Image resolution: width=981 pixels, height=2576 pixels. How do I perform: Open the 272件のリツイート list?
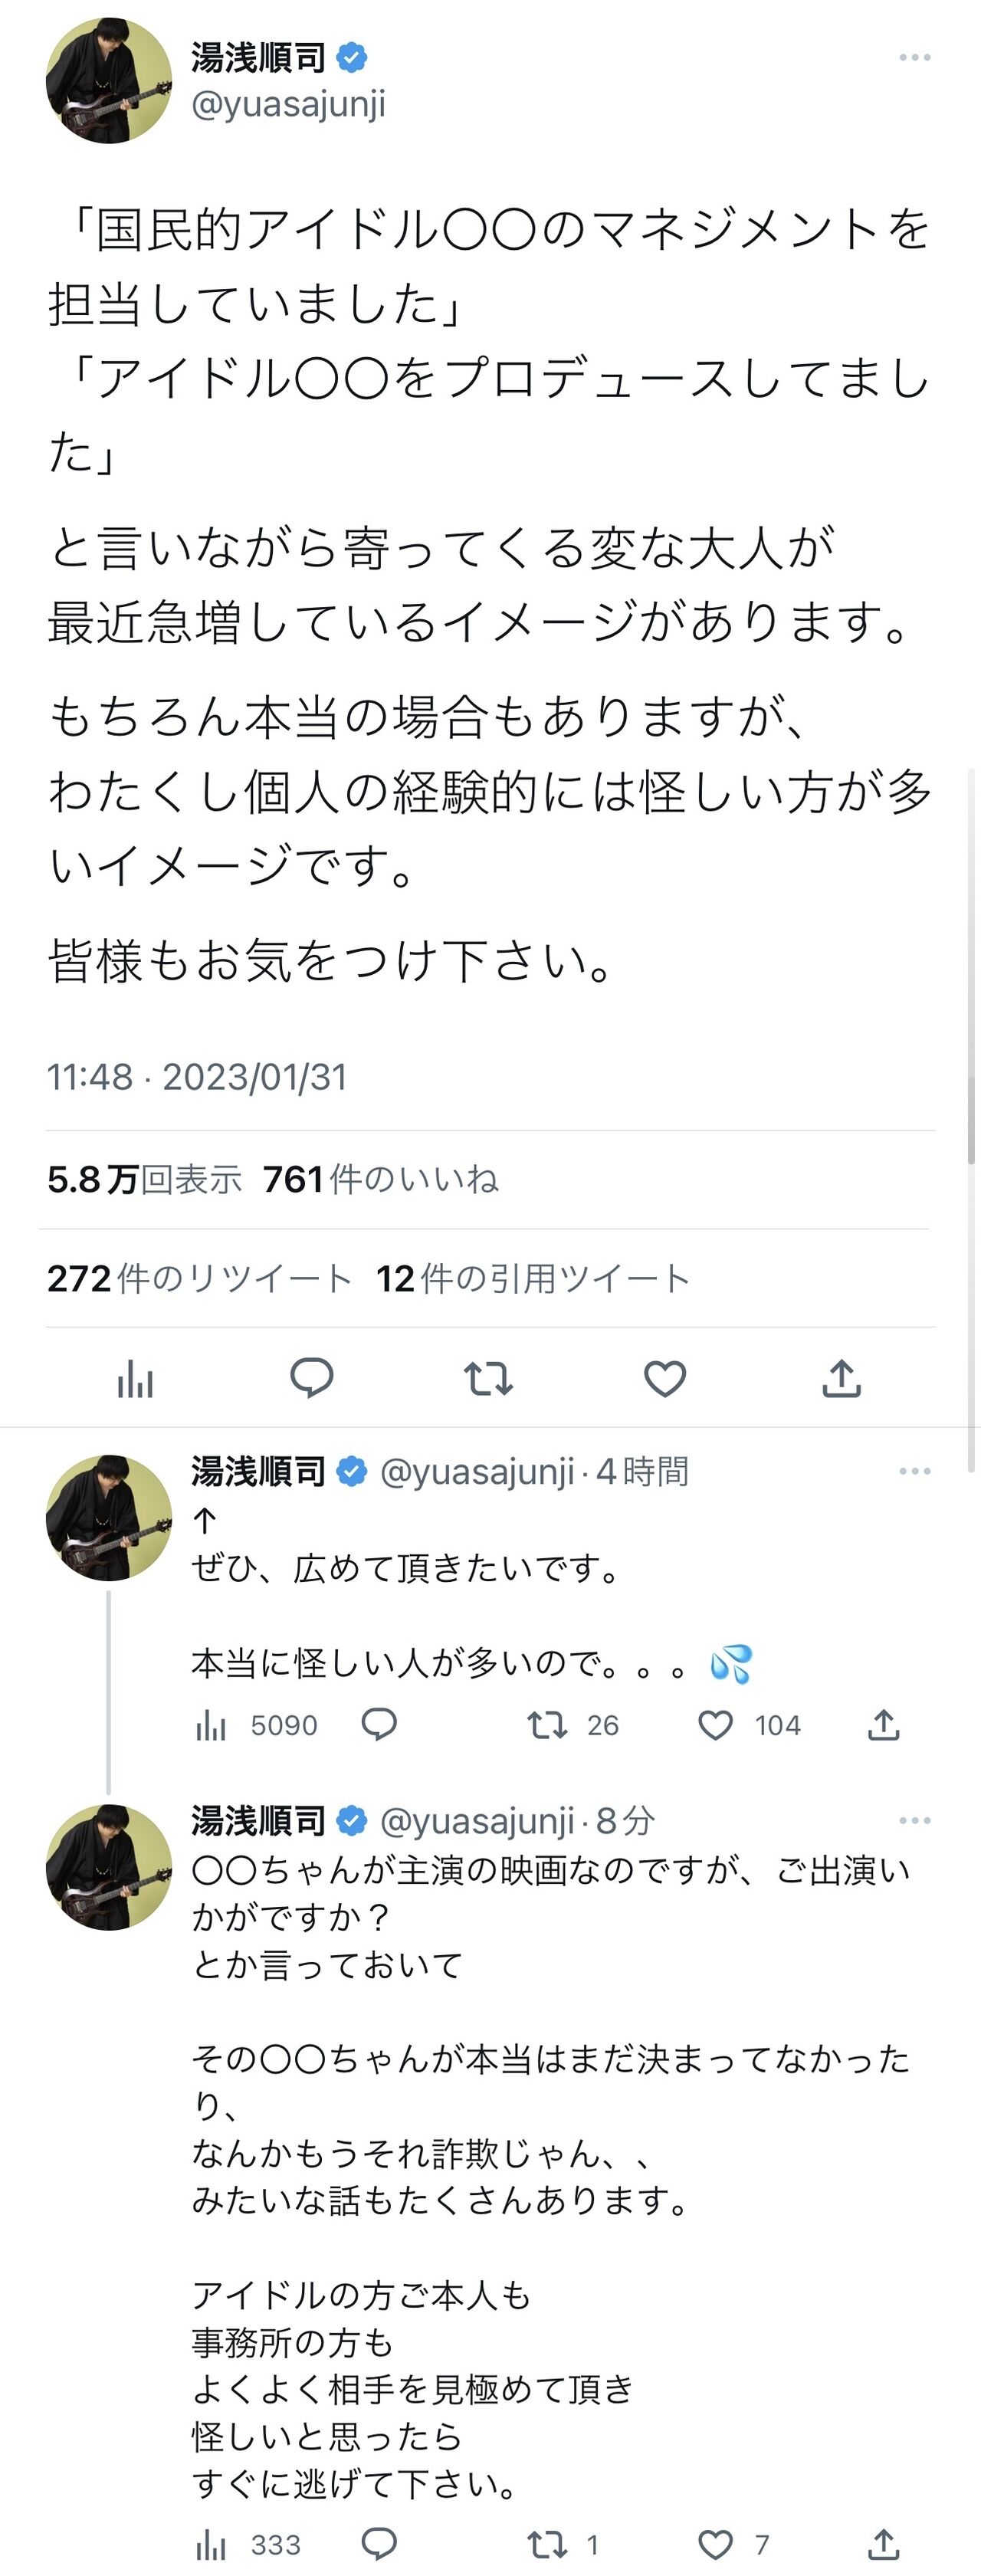[199, 1278]
